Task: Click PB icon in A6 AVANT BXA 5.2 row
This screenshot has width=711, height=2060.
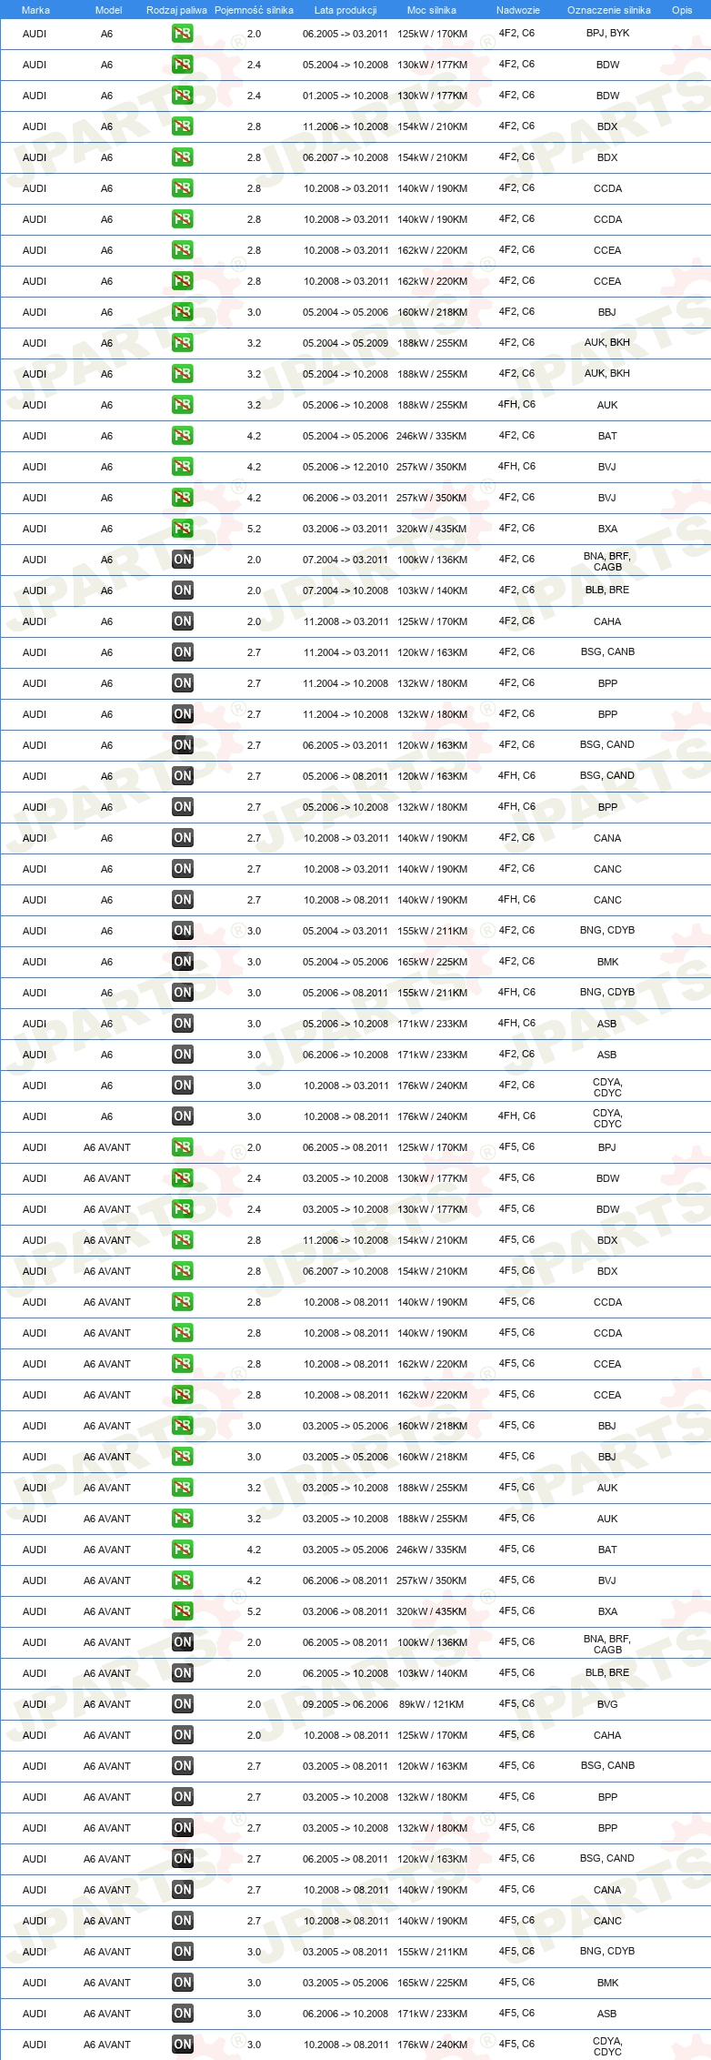Action: pos(182,1611)
